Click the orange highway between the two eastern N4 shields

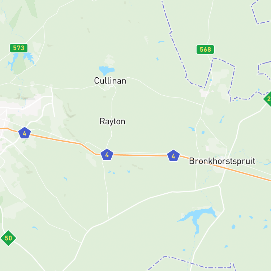click(140, 155)
